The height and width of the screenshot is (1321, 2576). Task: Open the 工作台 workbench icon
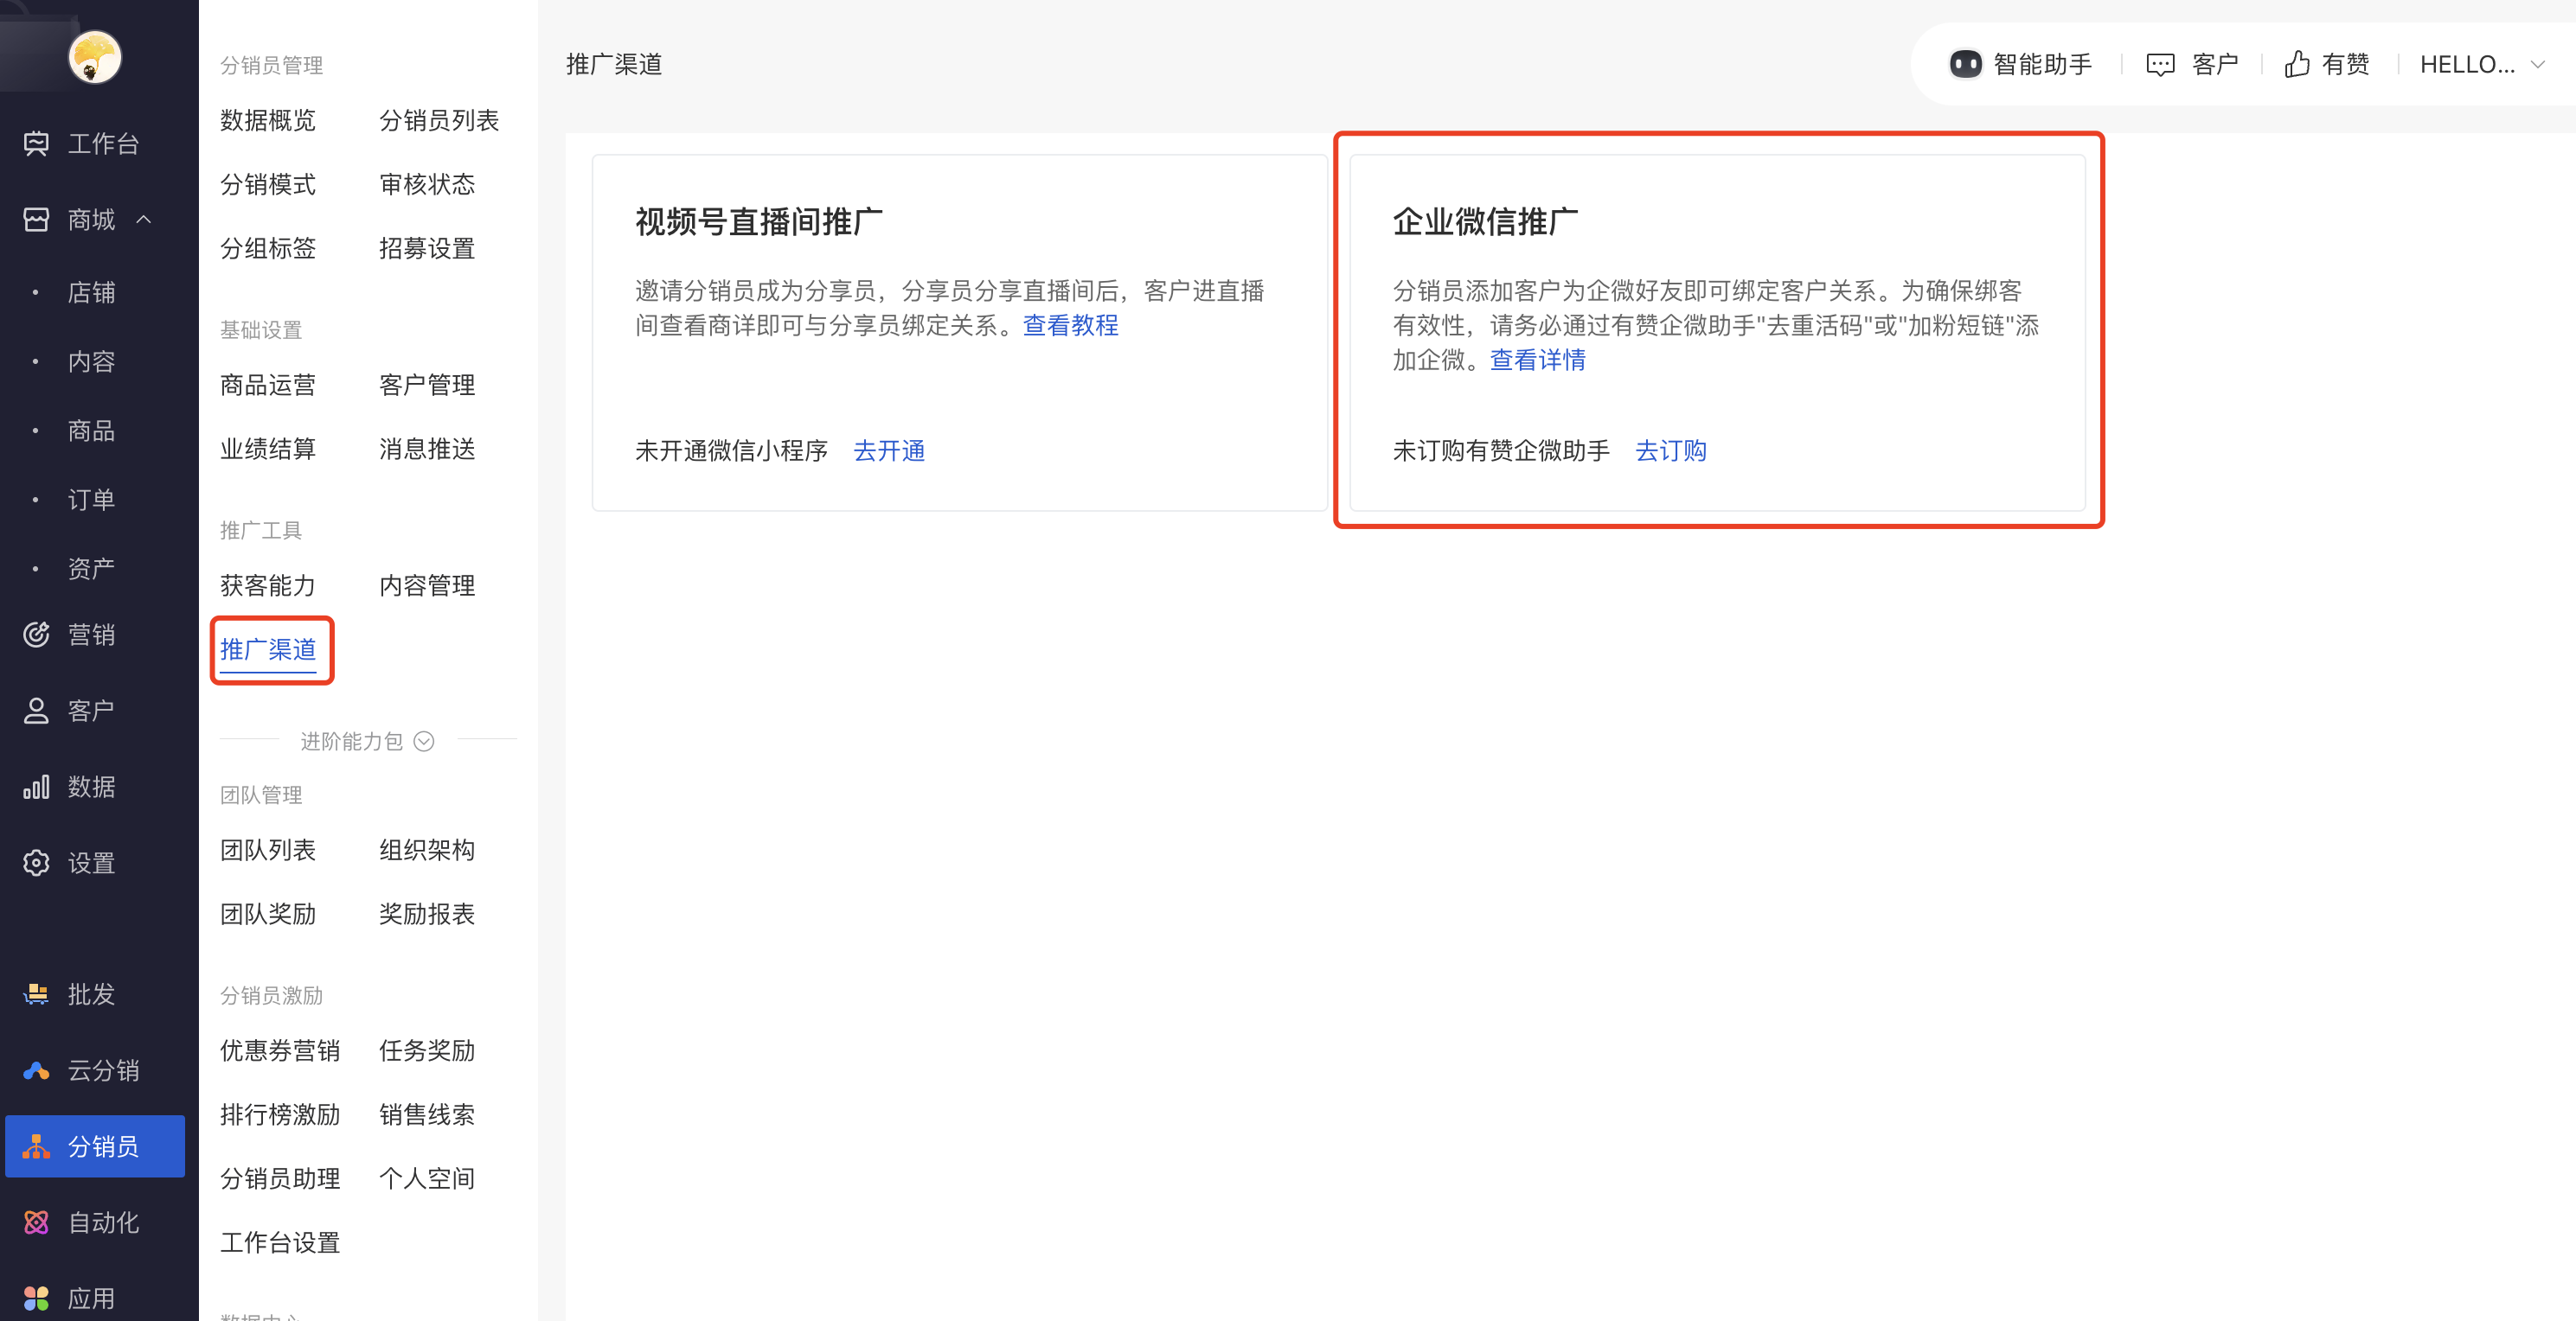tap(36, 144)
